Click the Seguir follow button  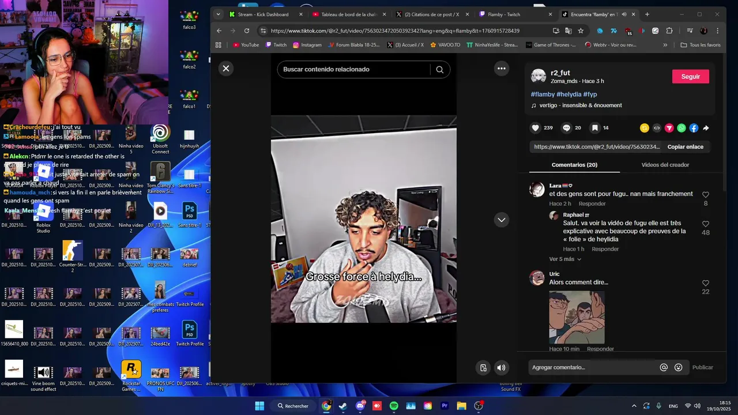(691, 77)
